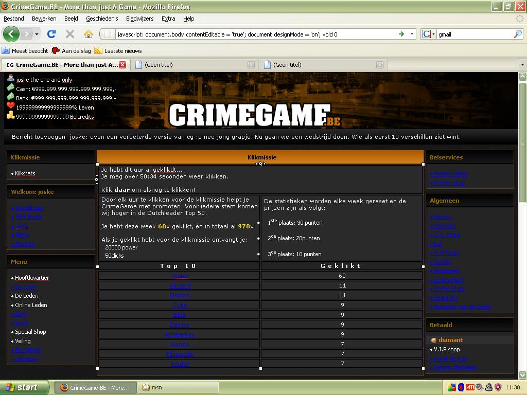The image size is (527, 395).
Task: Go to the Home page icon
Action: click(89, 34)
